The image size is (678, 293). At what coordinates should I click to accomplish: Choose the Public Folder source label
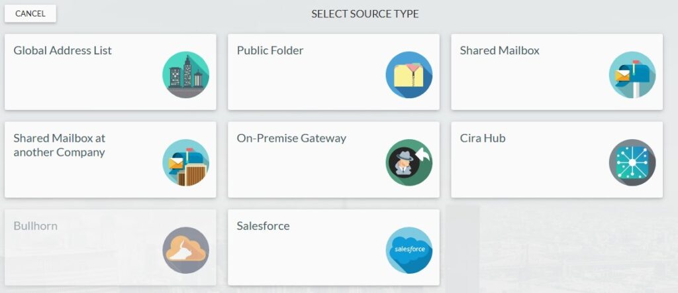(x=270, y=50)
